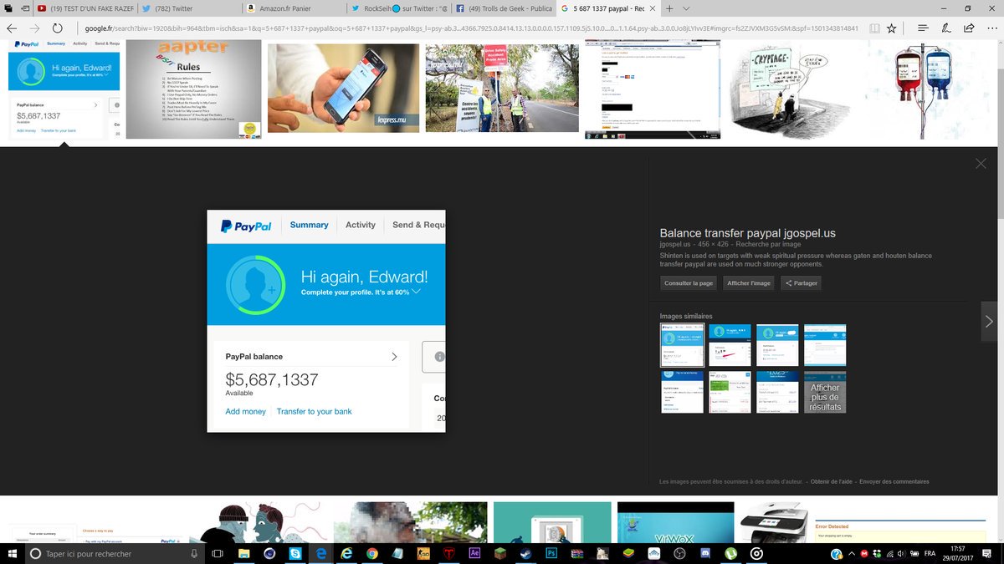Switch to the Trolls de Geek Facebook tab
The width and height of the screenshot is (1004, 564).
click(x=503, y=8)
